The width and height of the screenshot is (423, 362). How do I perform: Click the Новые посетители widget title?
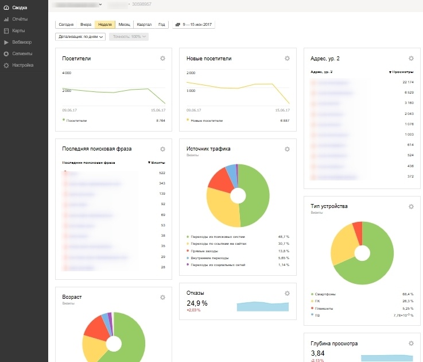click(209, 59)
